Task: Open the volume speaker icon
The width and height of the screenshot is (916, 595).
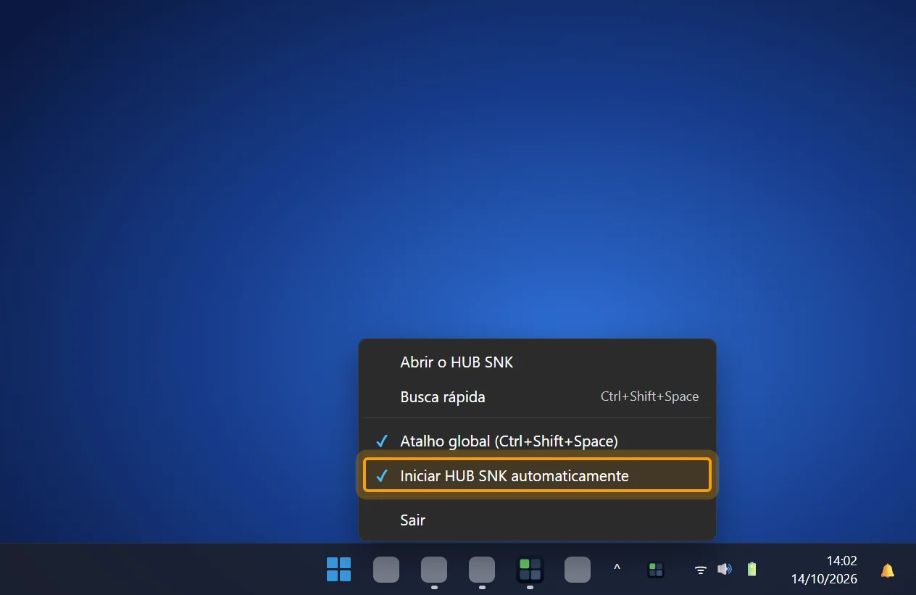Action: [x=725, y=570]
